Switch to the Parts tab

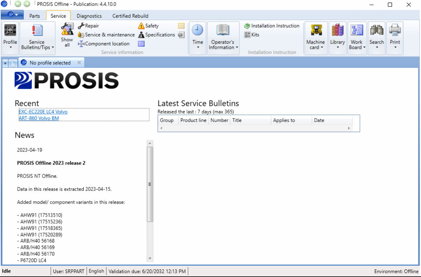coord(35,16)
